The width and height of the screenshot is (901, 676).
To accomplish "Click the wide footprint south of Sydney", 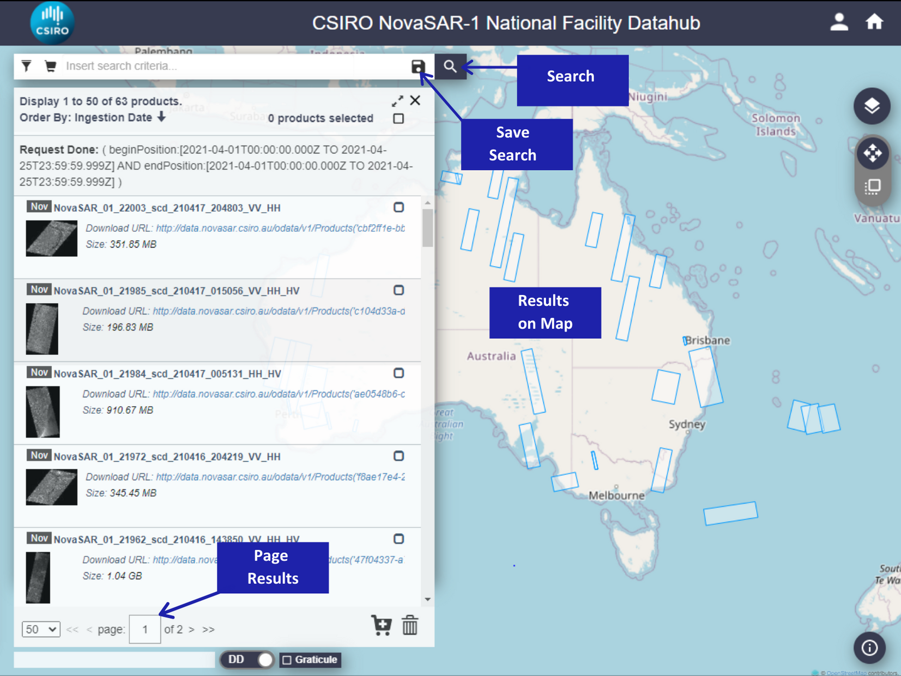I will pos(730,514).
